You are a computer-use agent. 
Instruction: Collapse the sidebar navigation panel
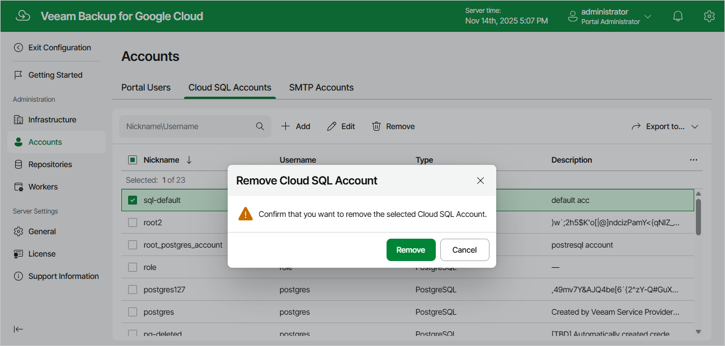(18, 329)
